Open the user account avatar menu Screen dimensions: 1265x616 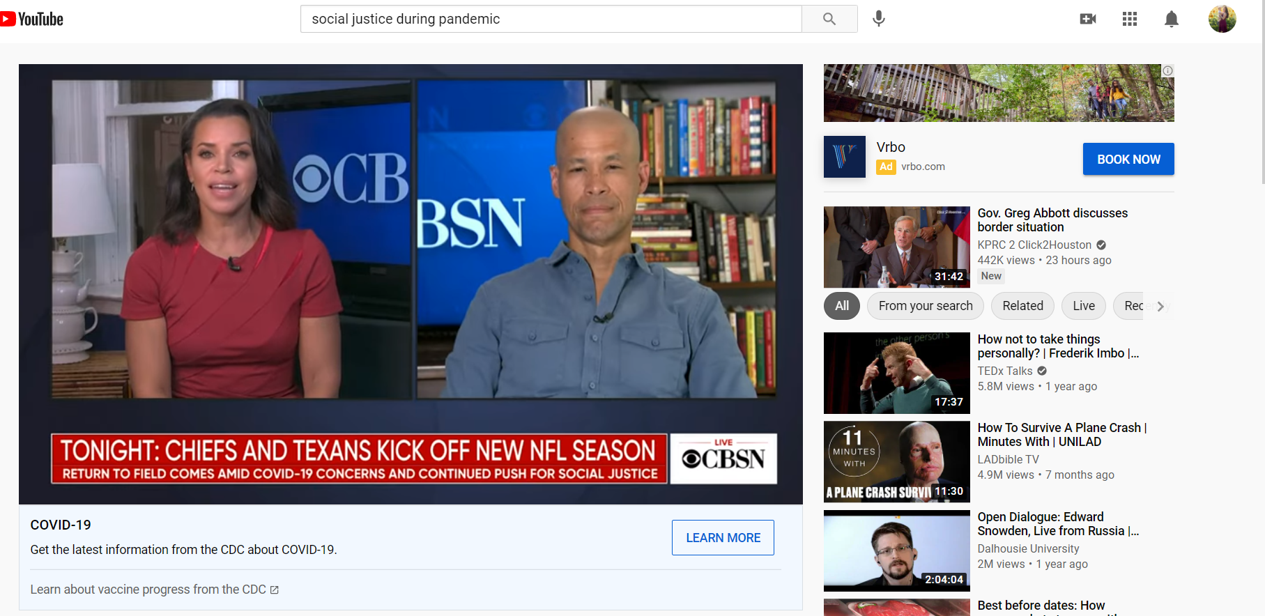click(1222, 19)
